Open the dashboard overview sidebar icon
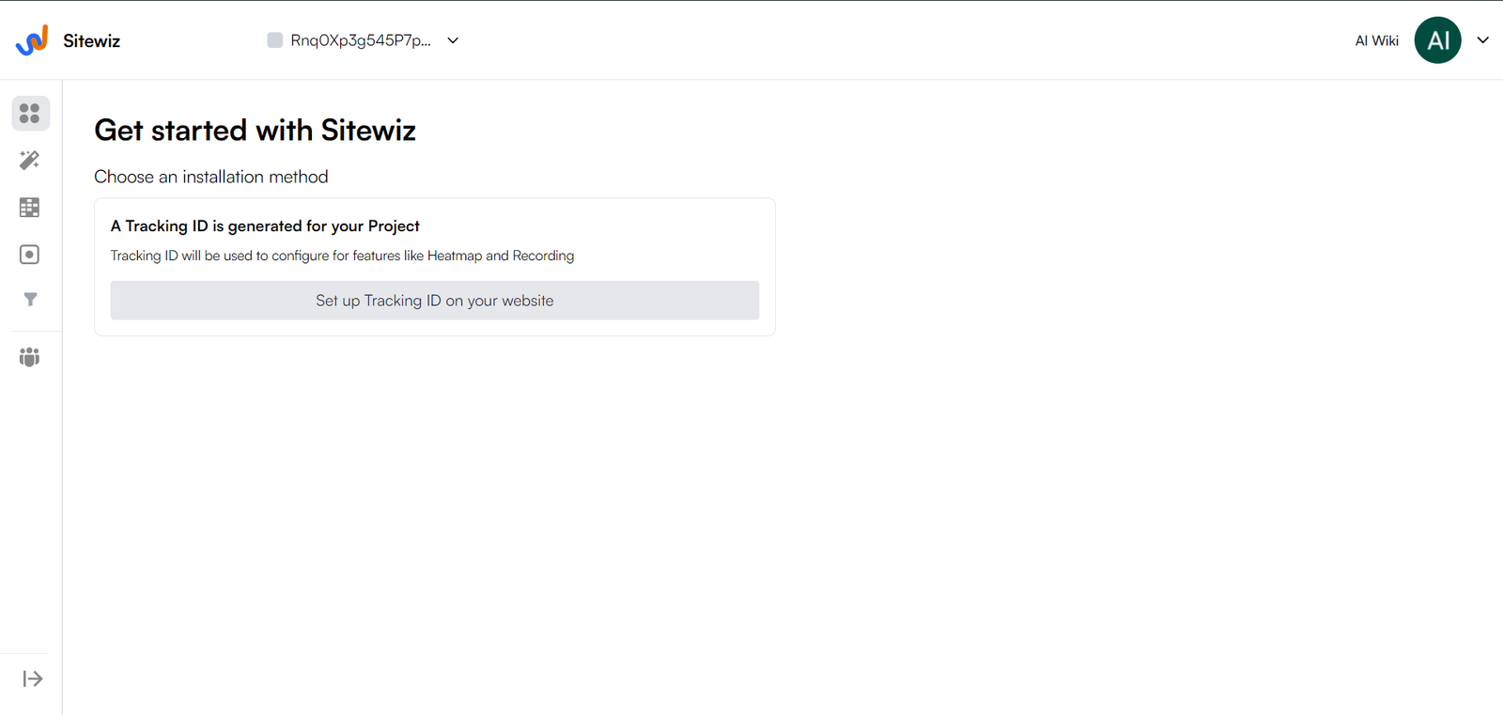Screen dimensions: 1503x715 click(x=30, y=114)
